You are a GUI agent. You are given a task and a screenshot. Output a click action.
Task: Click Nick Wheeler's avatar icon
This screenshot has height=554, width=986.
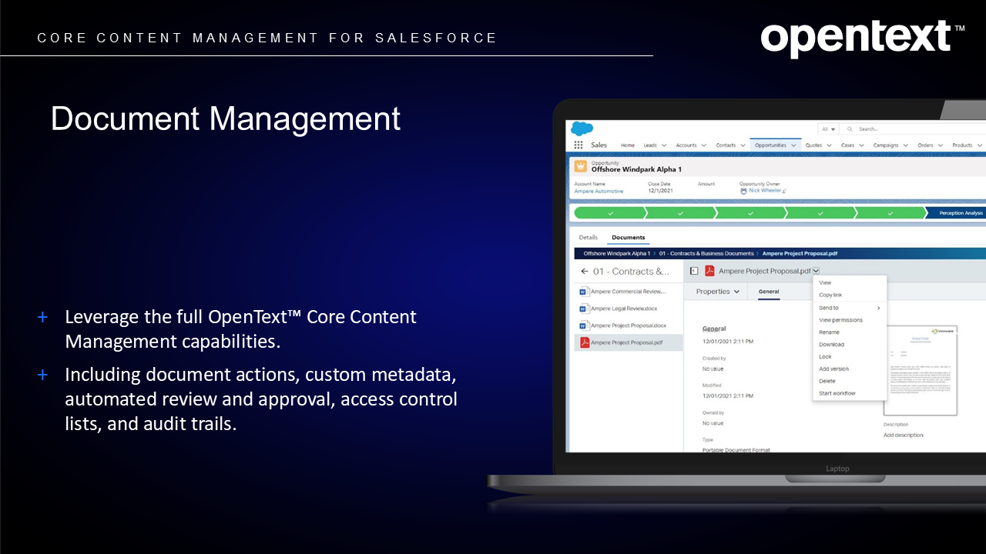(x=743, y=191)
